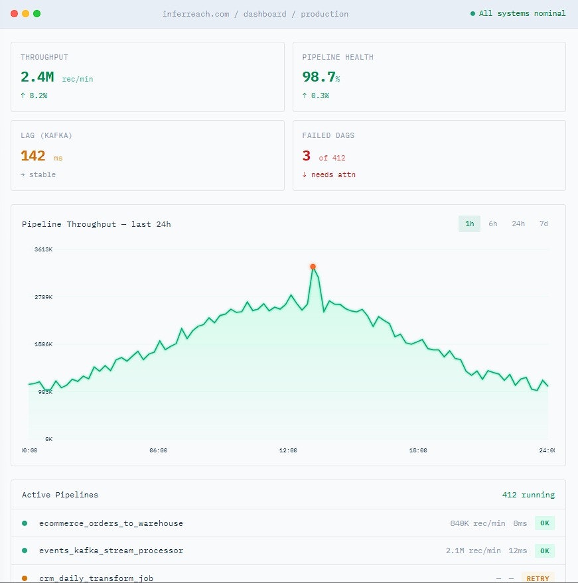Click the All systems nominal status text

[x=522, y=13]
